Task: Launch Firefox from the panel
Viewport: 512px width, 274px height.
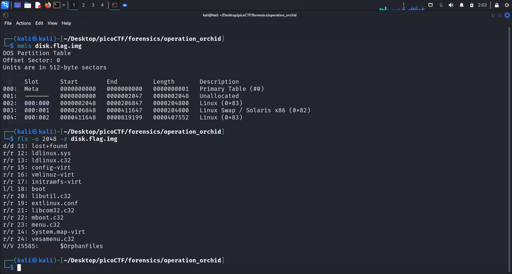Action: point(48,5)
